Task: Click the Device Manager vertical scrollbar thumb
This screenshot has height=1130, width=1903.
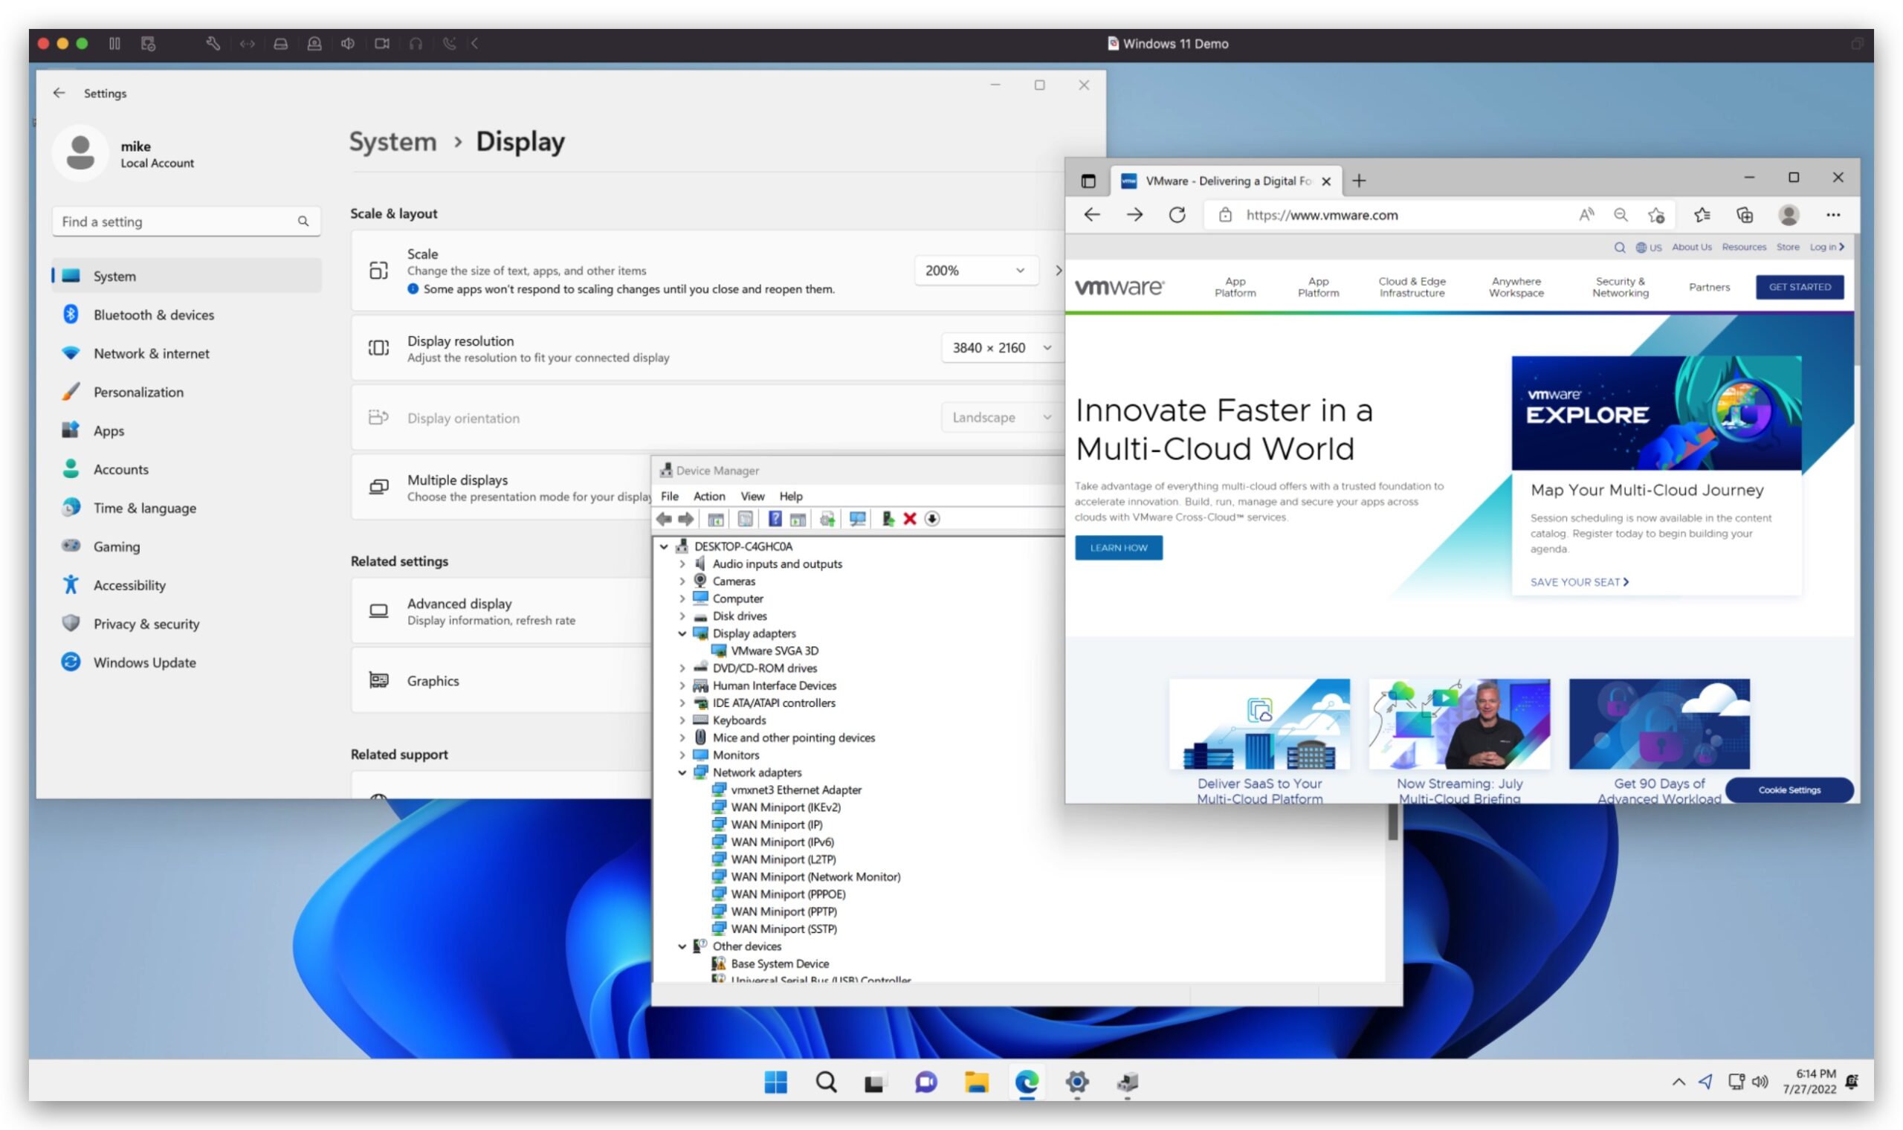Action: (1392, 822)
